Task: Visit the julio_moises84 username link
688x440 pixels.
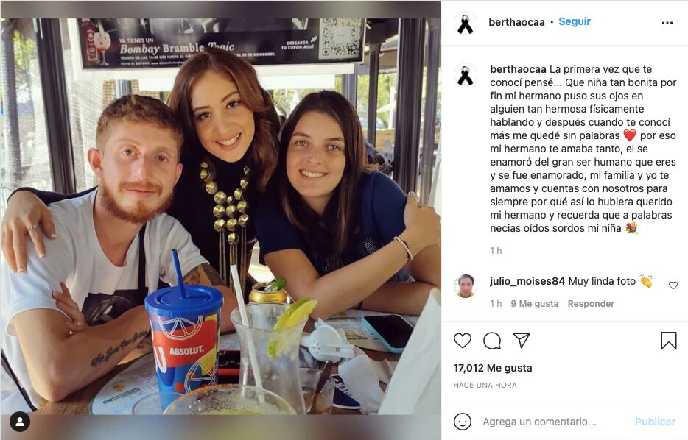Action: click(527, 281)
